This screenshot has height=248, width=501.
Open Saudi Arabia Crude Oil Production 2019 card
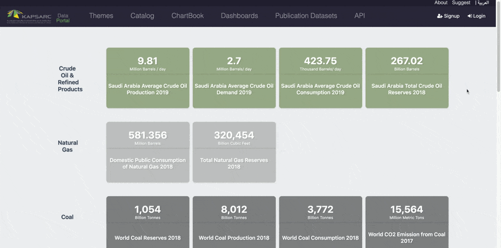click(x=148, y=78)
